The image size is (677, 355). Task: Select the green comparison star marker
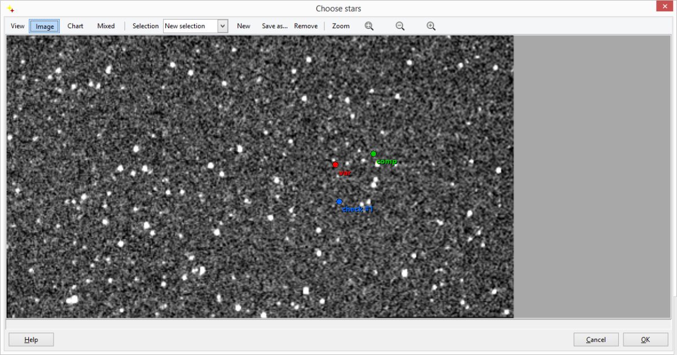tap(373, 154)
